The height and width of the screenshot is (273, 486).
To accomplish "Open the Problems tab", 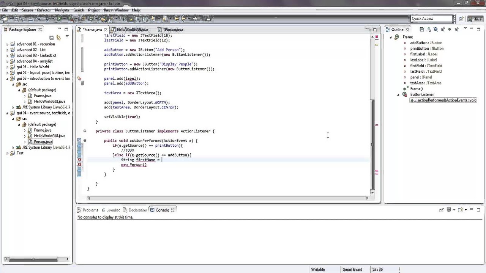I will pos(88,210).
